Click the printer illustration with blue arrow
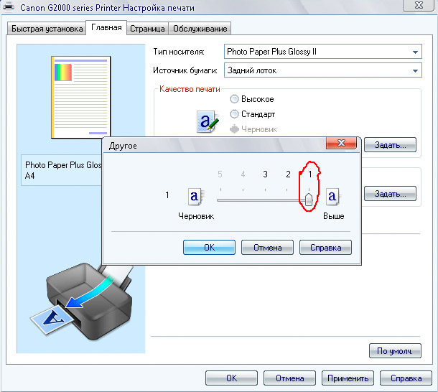438x392 pixels. coord(81,302)
